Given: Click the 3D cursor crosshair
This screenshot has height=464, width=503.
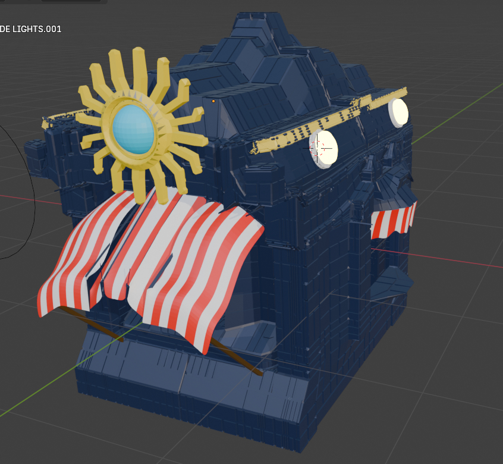Looking at the screenshot, I should coord(317,147).
